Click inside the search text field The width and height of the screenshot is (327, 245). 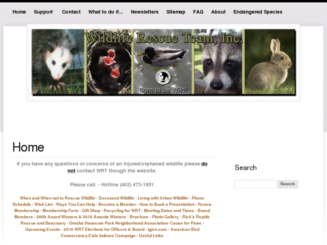pos(255,184)
